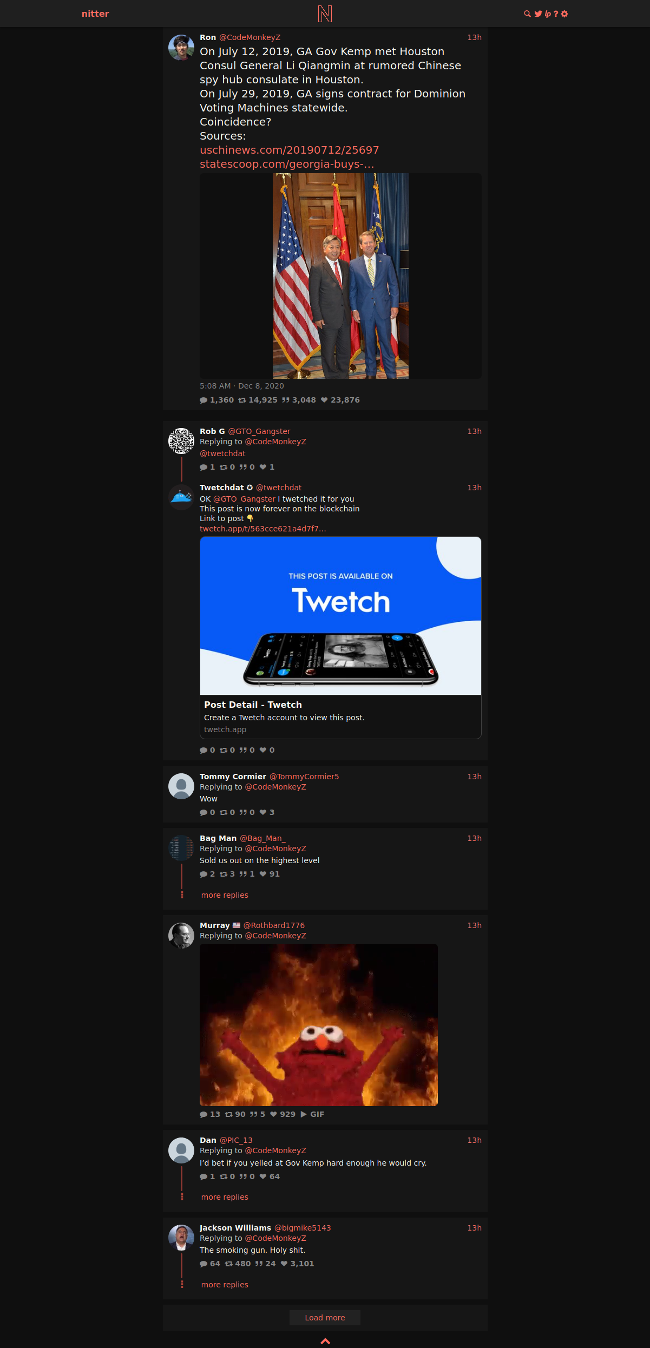Open the Rob G display name
This screenshot has width=650, height=1348.
[x=212, y=431]
